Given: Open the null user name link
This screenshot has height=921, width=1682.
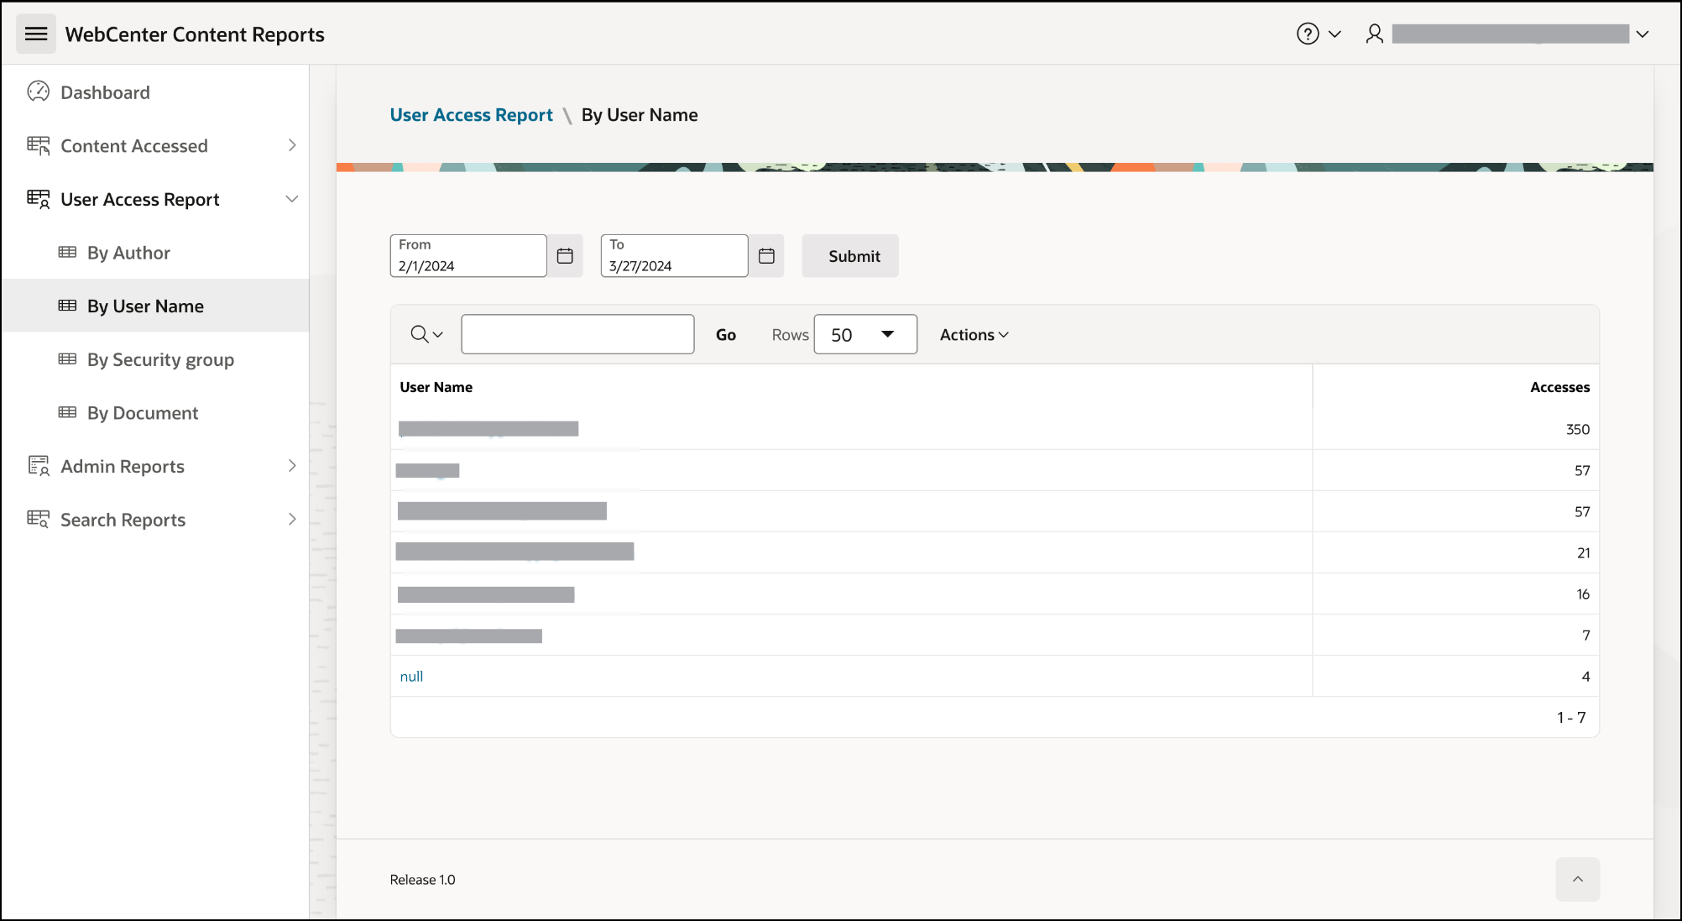Looking at the screenshot, I should [x=411, y=677].
